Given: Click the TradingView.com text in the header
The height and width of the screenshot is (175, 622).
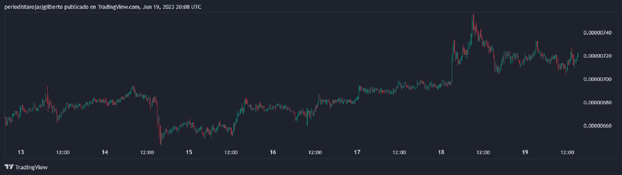Looking at the screenshot, I should [119, 7].
